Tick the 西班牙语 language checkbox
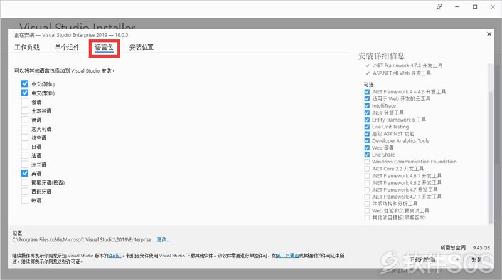 [x=24, y=192]
